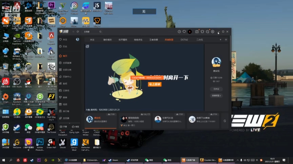Click the user avatar in Douyu title bar
Image resolution: width=293 pixels, height=164 pixels.
(190, 32)
